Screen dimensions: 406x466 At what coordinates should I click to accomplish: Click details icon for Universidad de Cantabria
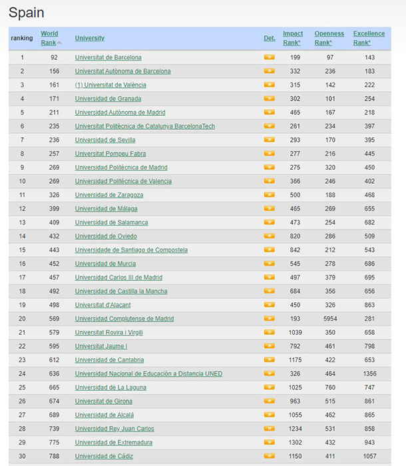pos(269,360)
